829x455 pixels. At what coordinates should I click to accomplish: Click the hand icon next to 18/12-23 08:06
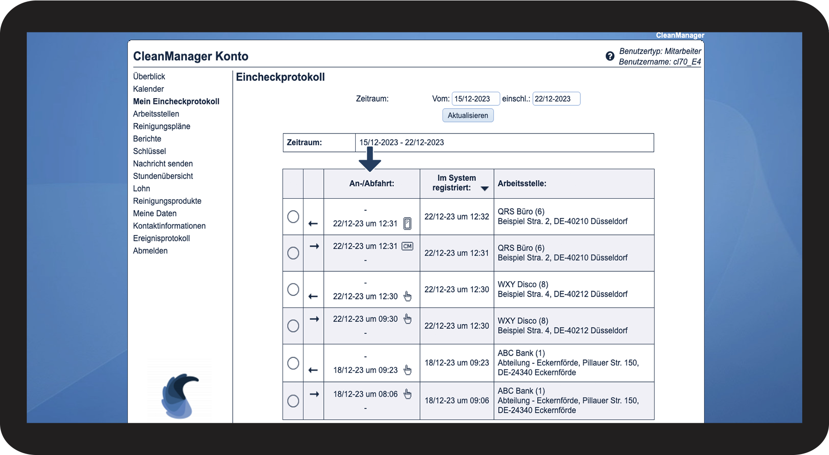click(407, 394)
